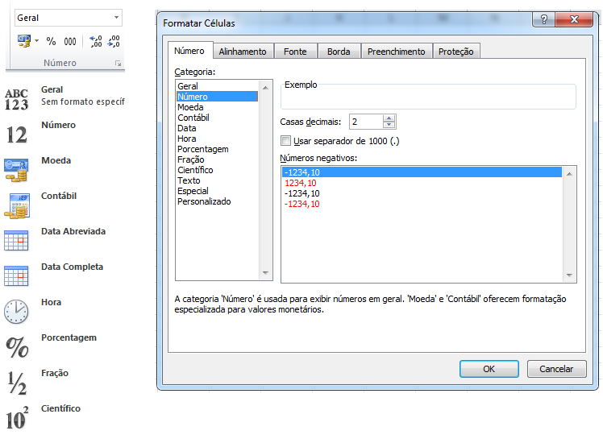Viewport: 603px width, 443px height.
Task: Open the Número group dialog launcher
Action: pos(118,63)
